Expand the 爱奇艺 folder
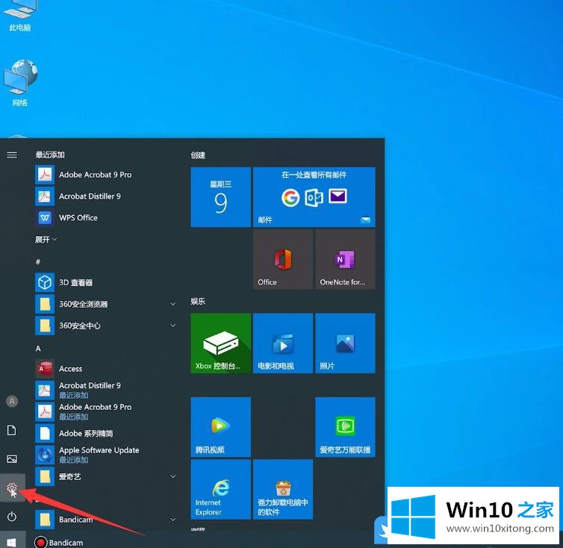The height and width of the screenshot is (548, 563). tap(105, 476)
